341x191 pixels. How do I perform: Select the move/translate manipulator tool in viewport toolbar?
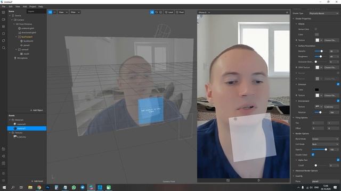[x=152, y=12]
